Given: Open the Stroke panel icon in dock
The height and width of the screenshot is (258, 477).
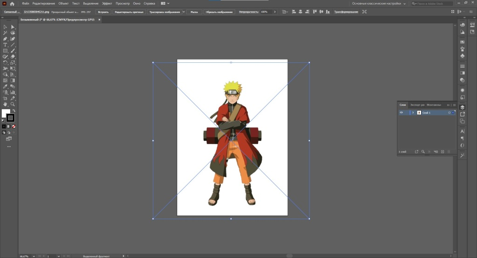Looking at the screenshot, I should tap(463, 66).
